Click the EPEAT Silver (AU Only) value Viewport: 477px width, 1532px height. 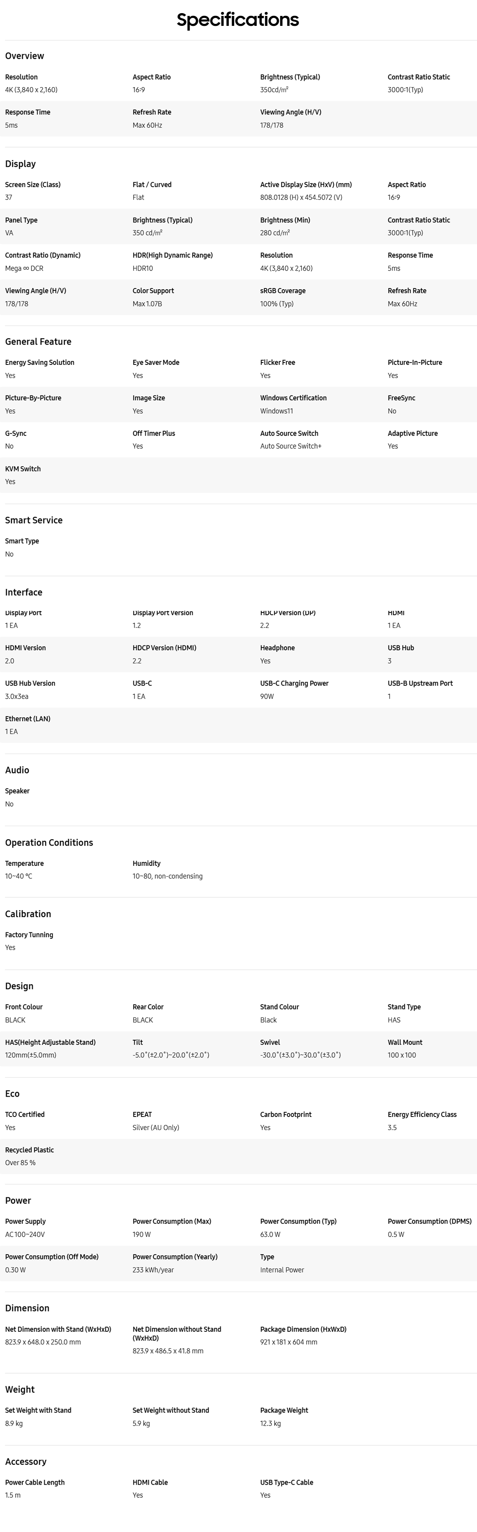pos(156,1128)
